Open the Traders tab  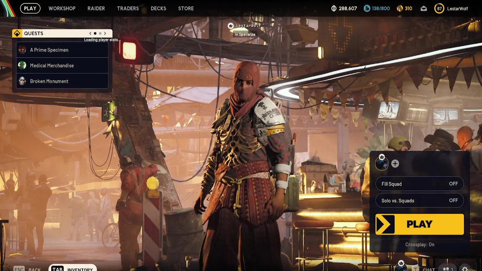point(128,8)
